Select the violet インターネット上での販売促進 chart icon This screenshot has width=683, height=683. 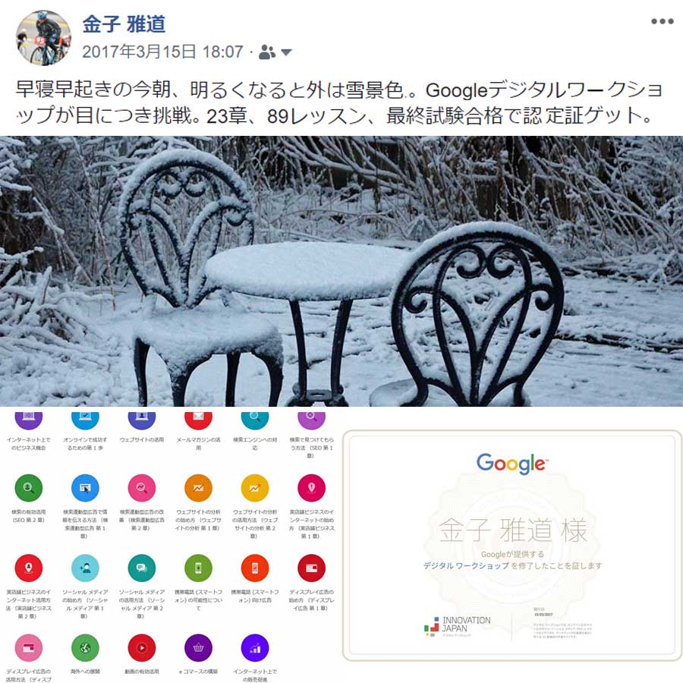coord(255,648)
